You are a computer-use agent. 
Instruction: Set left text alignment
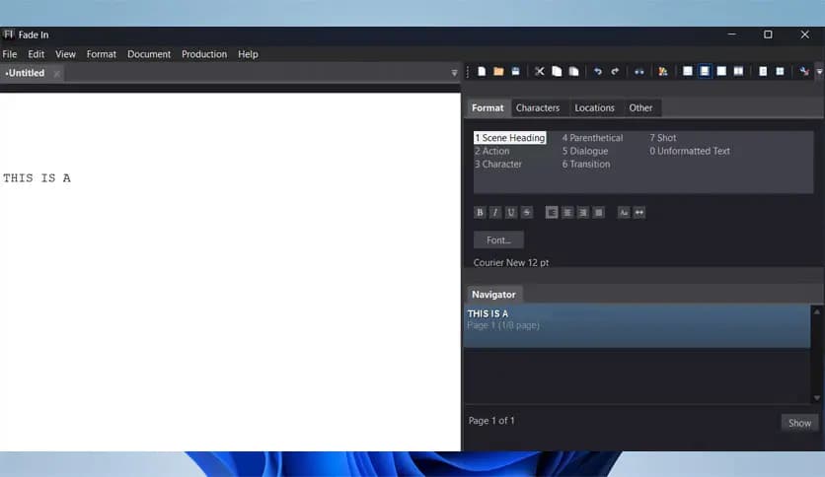tap(552, 212)
